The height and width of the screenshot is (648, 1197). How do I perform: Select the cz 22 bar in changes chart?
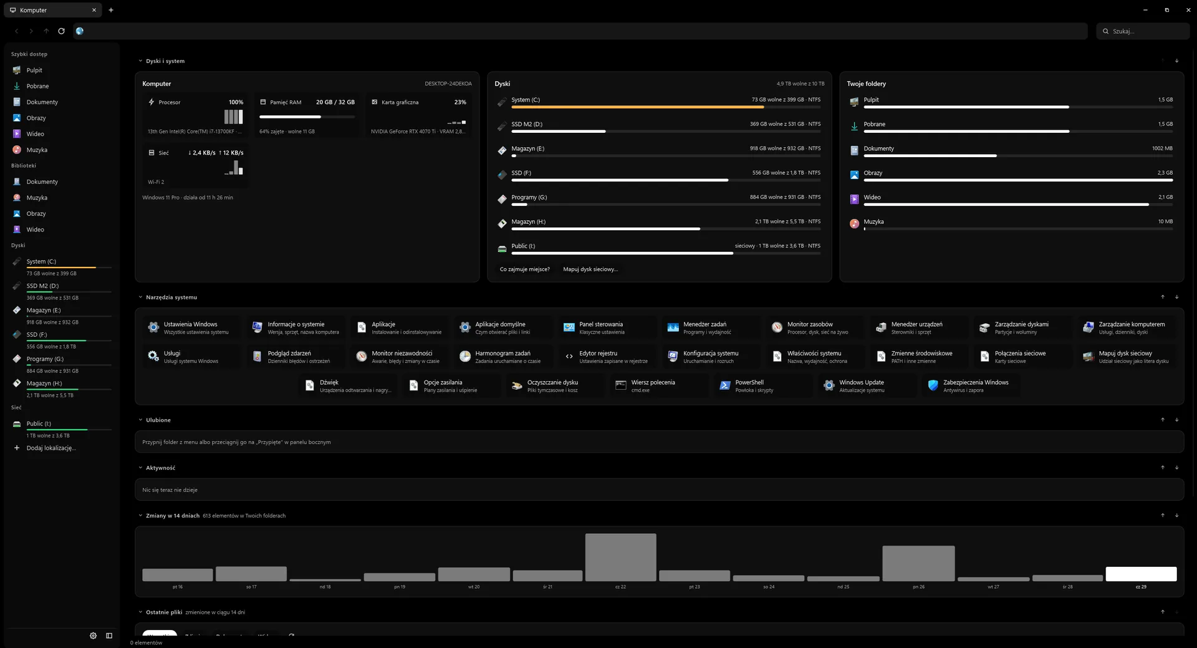pos(620,558)
